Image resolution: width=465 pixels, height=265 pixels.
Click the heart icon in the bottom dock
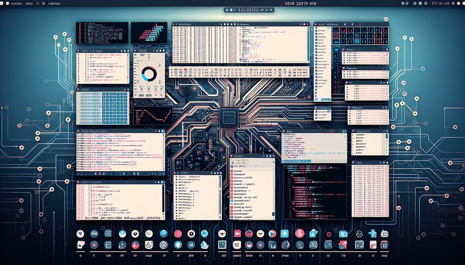pyautogui.click(x=94, y=244)
